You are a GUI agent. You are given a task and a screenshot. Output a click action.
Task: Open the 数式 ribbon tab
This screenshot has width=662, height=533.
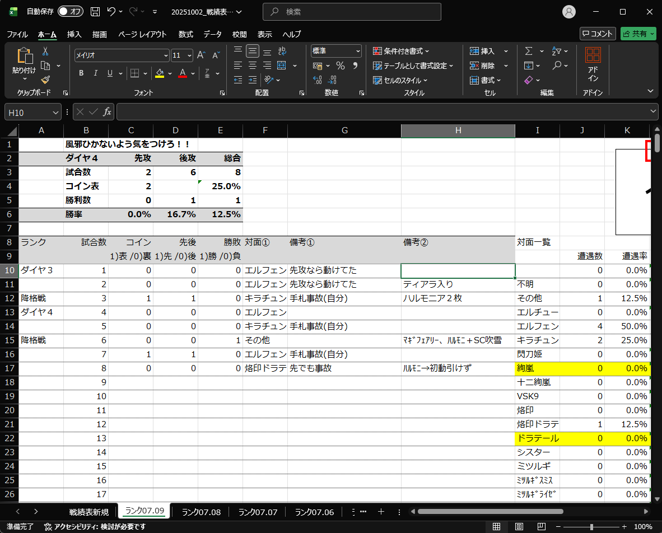coord(185,34)
